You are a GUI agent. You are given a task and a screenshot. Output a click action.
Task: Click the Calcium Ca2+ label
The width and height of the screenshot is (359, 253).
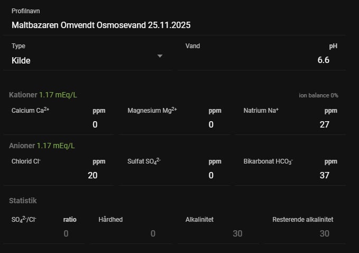(30, 111)
